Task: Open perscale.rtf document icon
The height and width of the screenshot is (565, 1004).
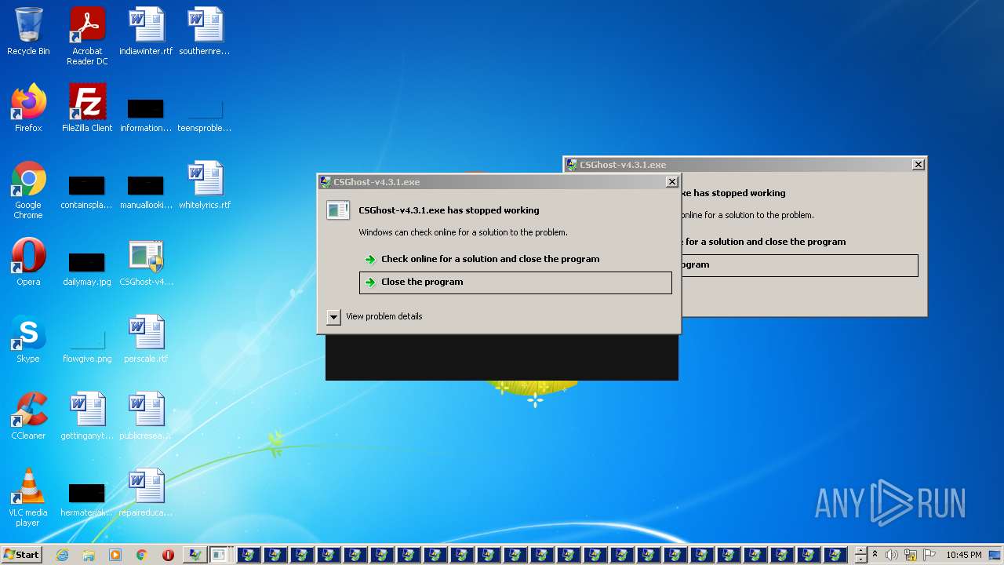Action: coord(146,339)
